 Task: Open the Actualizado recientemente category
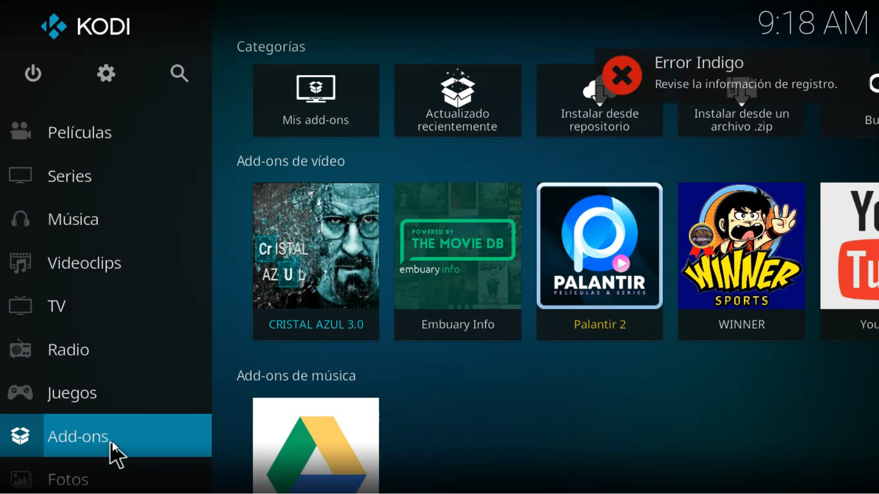tap(457, 101)
